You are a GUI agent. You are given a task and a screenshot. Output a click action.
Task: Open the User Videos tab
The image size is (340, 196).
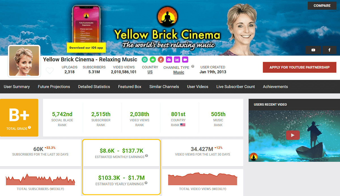[198, 87]
